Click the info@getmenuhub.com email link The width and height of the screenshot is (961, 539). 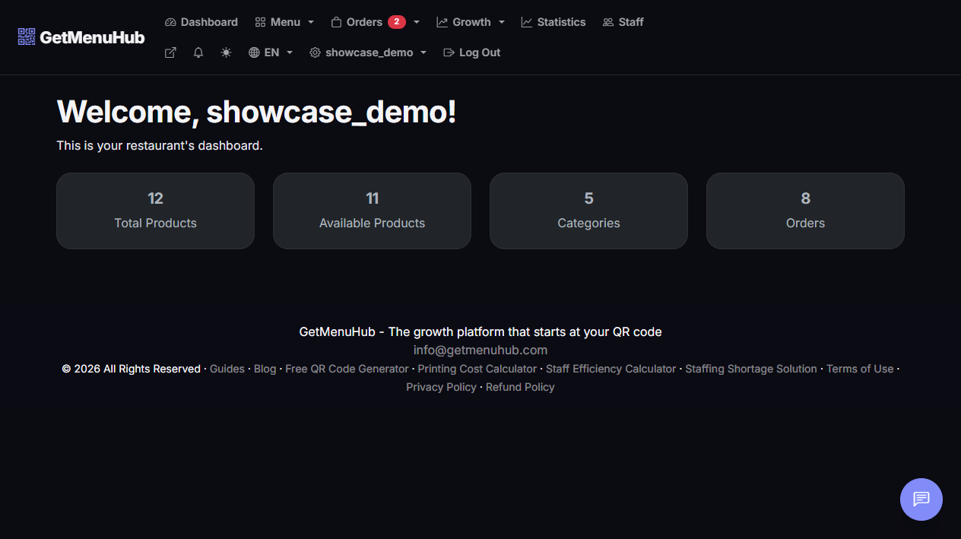click(x=481, y=350)
